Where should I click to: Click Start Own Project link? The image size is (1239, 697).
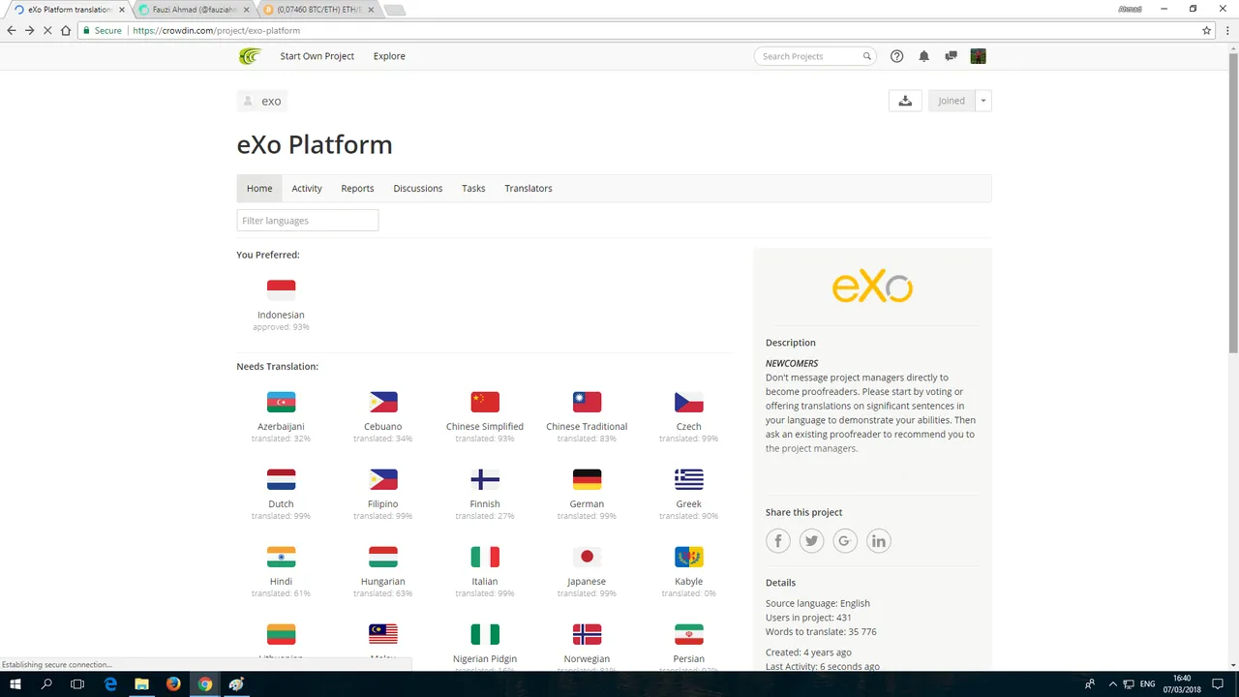tap(317, 56)
